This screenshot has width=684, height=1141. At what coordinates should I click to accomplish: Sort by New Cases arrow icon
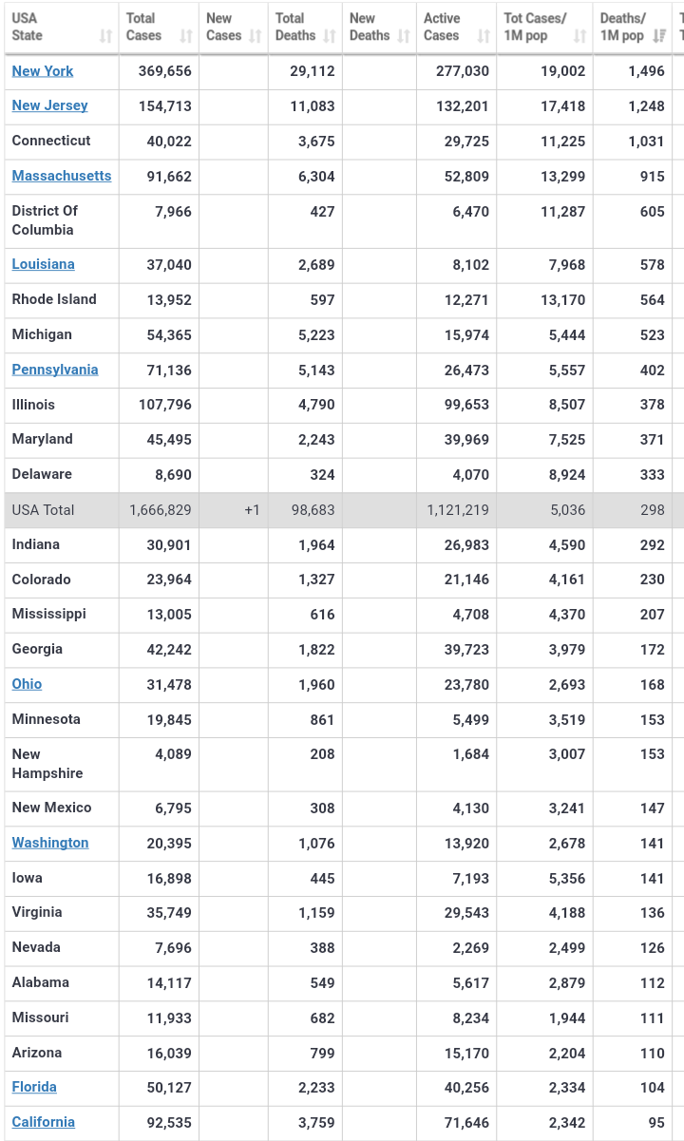256,36
